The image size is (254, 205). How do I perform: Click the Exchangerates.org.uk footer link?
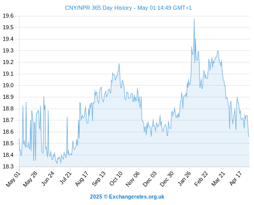[x=136, y=197]
